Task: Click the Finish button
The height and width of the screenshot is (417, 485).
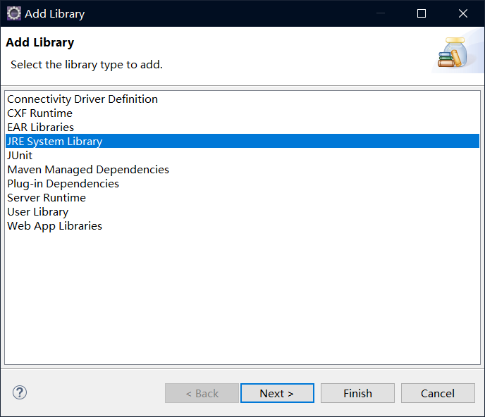Action: pyautogui.click(x=357, y=393)
